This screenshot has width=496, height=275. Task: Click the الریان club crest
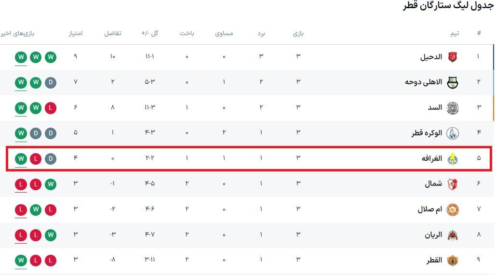click(452, 236)
